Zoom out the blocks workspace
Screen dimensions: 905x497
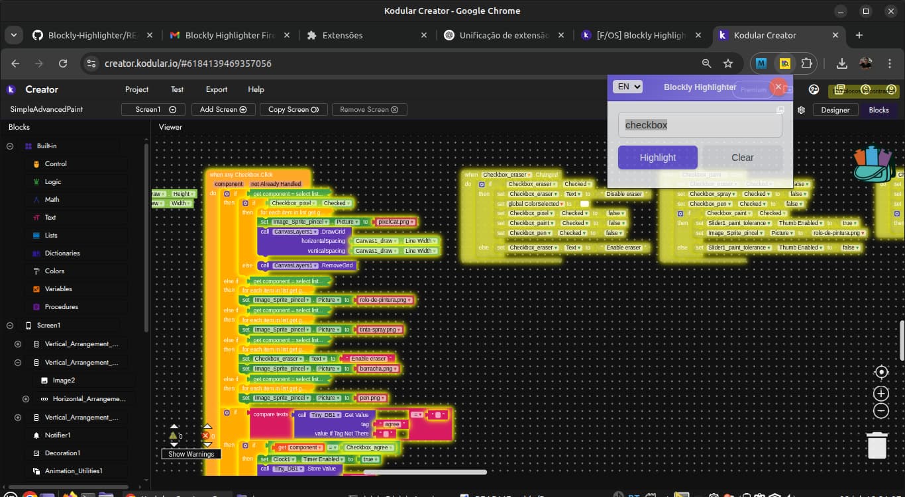pyautogui.click(x=880, y=410)
